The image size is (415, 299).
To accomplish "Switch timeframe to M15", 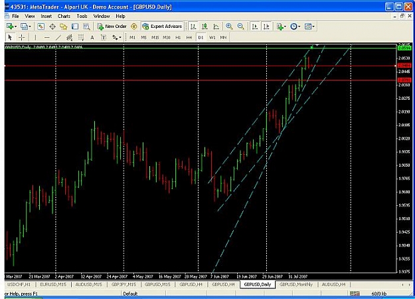I will coord(155,37).
